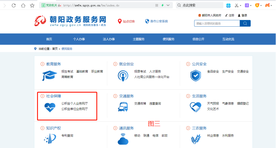Screen dimensions: 276x148
Task: Open 招生考试 link
Action: click(x=67, y=72)
